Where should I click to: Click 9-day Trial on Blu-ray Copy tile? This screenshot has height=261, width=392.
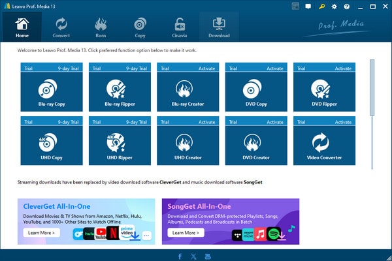68,69
